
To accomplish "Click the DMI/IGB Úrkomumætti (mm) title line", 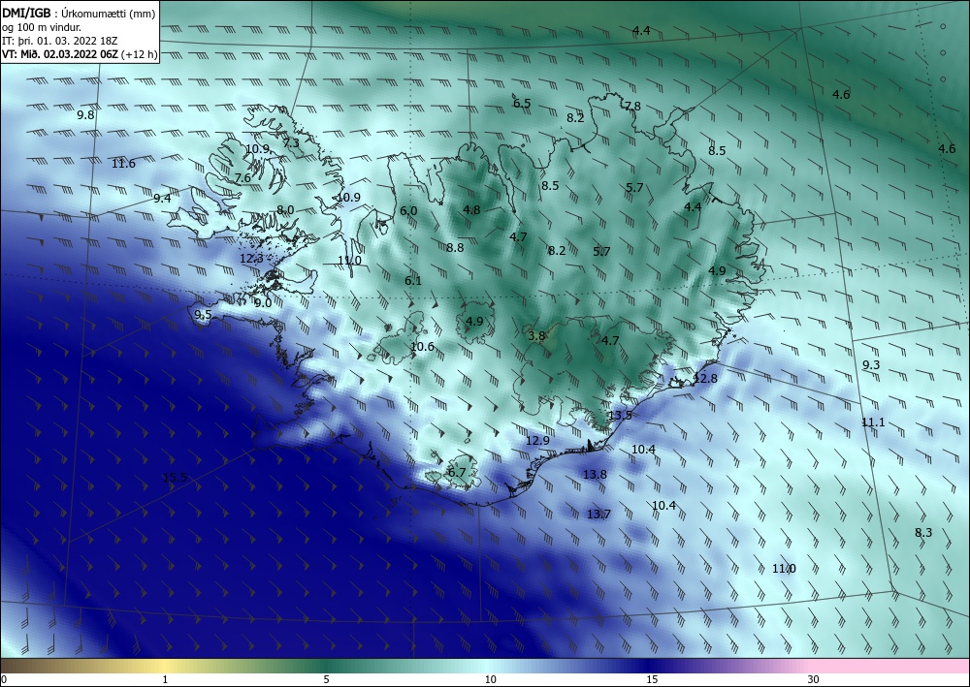I will [x=80, y=13].
